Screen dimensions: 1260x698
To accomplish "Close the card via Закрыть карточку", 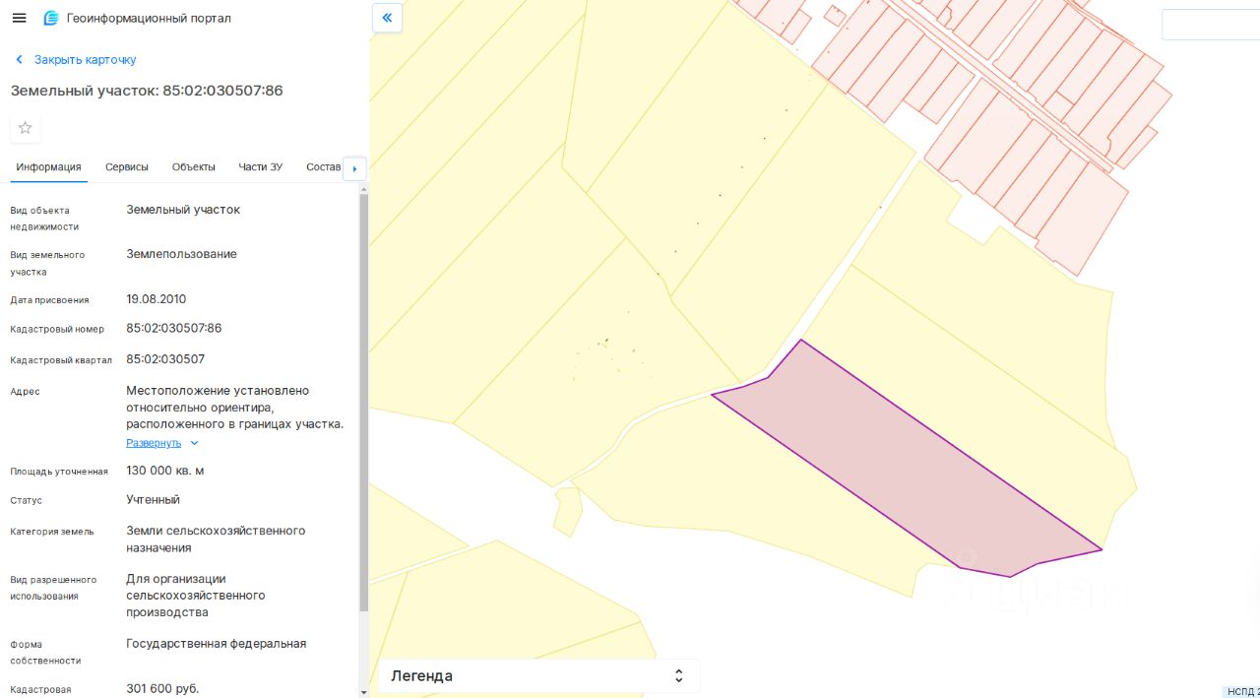I will pyautogui.click(x=85, y=60).
